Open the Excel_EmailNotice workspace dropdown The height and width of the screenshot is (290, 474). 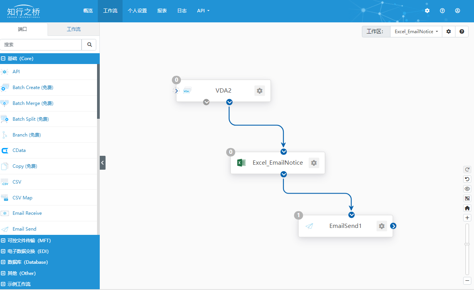pyautogui.click(x=416, y=32)
